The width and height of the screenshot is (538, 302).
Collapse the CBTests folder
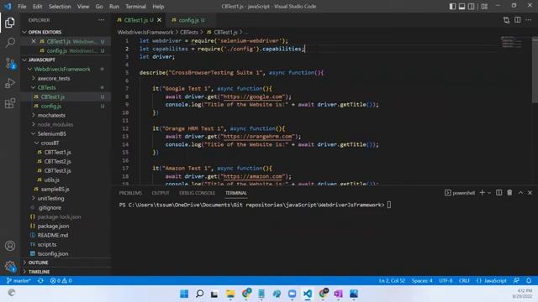coord(66,87)
